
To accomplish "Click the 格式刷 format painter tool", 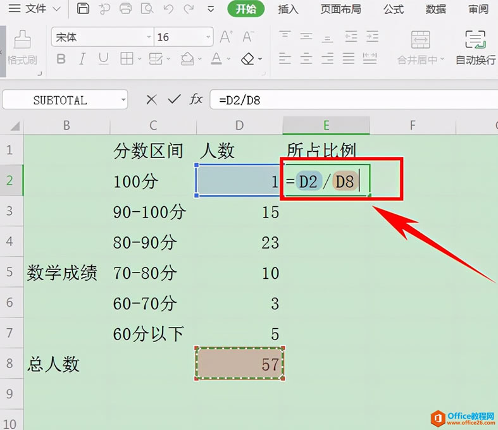I will (22, 47).
